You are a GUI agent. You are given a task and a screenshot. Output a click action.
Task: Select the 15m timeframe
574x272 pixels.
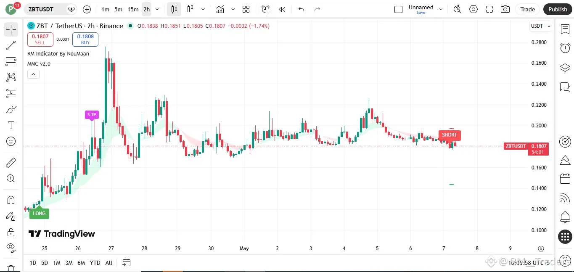pos(133,9)
